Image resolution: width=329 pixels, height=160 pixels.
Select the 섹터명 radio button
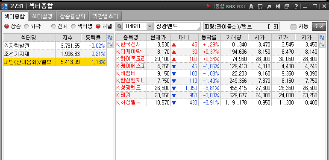click(73, 26)
